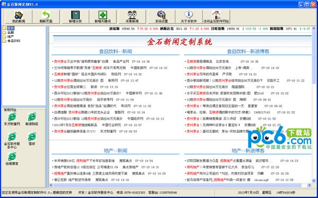The image size is (318, 198).
Task: Click the 客服QQ:13305760546 status bar text
Action: click(163, 192)
